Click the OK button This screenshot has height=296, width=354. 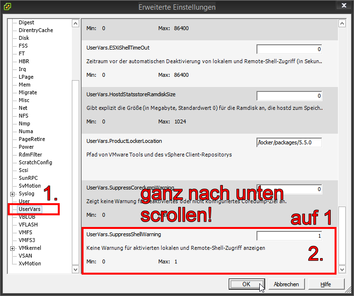point(246,284)
